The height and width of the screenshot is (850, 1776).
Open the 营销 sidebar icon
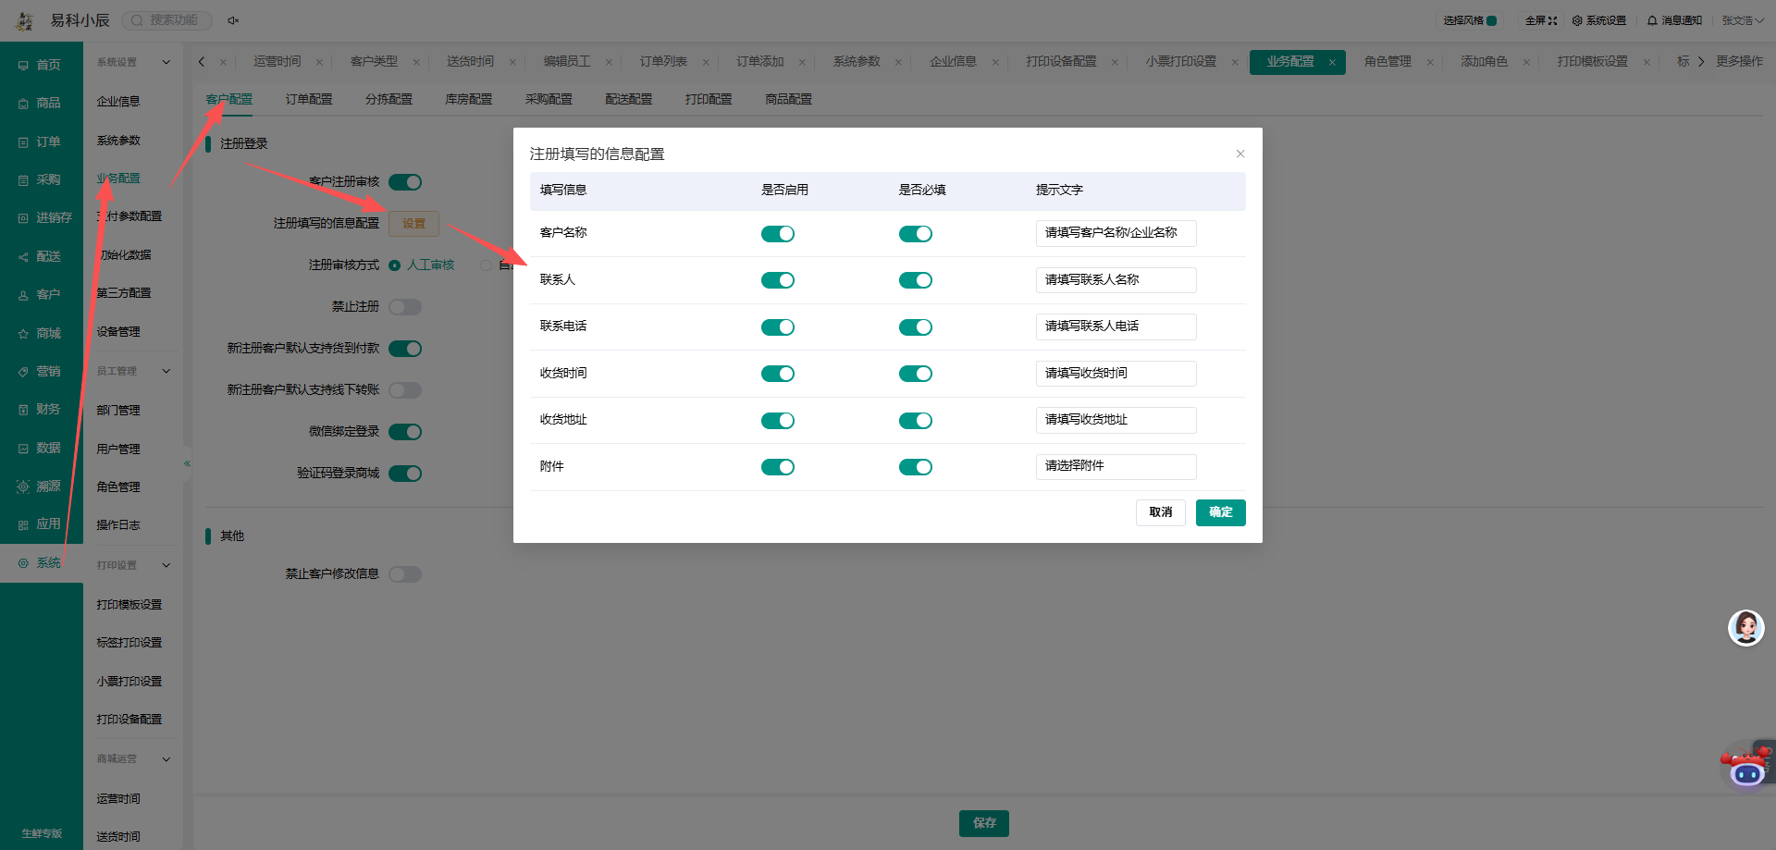pyautogui.click(x=23, y=372)
